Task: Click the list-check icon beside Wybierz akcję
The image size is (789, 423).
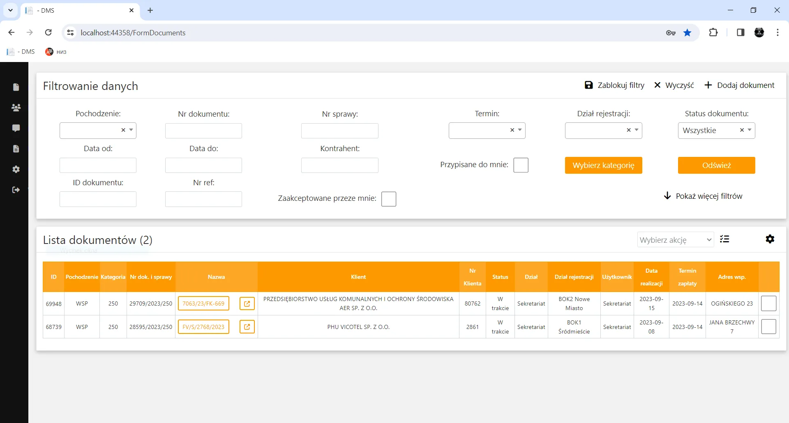Action: (725, 239)
